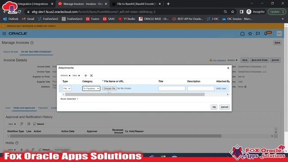Open the J-OIC bookmark
288x162 pixels.
(x=212, y=19)
